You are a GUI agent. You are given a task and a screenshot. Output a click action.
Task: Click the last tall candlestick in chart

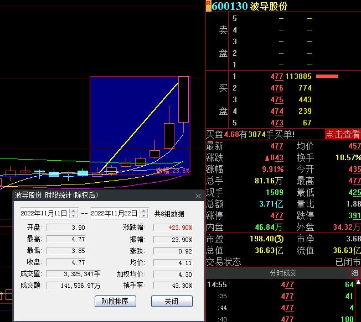point(183,99)
